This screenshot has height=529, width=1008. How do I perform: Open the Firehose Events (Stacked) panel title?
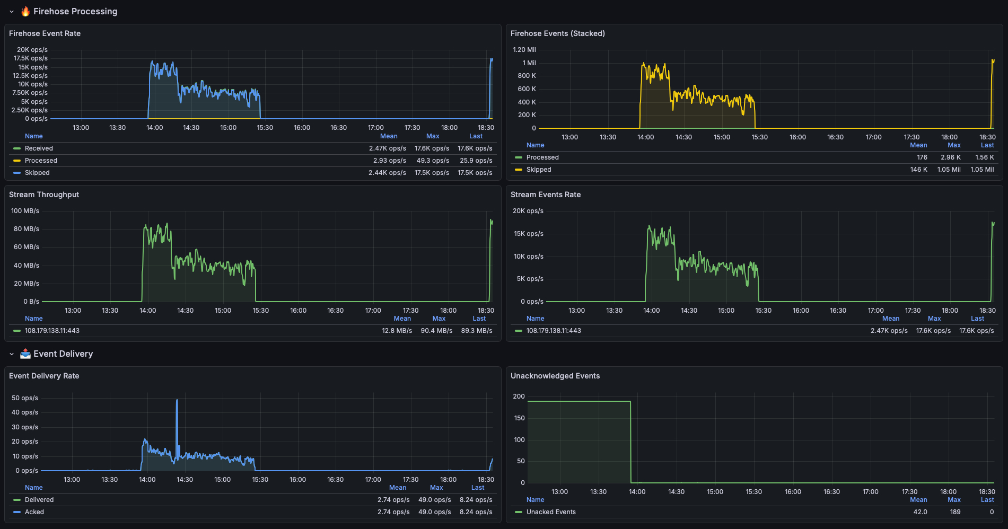(x=557, y=33)
